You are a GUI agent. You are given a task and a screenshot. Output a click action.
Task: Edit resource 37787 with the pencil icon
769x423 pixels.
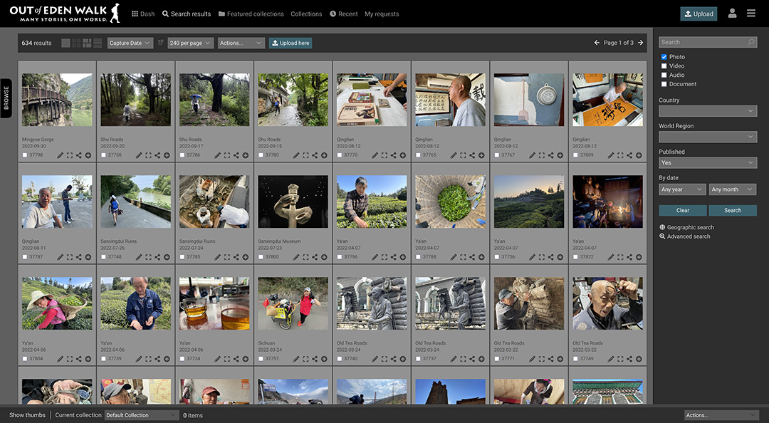[60, 257]
